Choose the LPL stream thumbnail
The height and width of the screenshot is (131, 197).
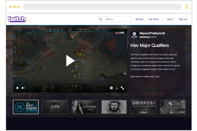(x=55, y=107)
